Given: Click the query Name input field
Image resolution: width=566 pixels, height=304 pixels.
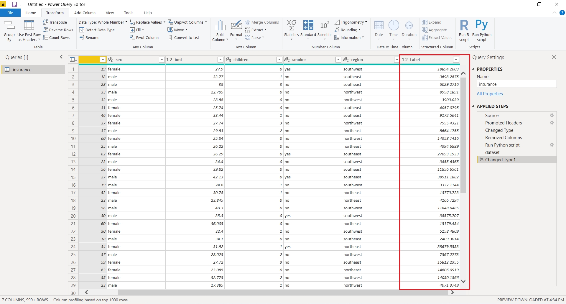Looking at the screenshot, I should [x=516, y=84].
